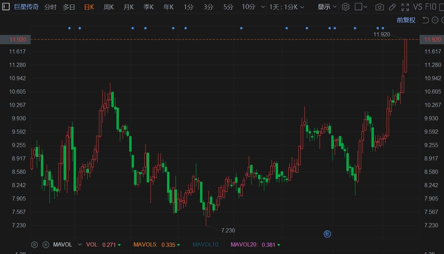Expand the layout options arrow beside square icon
This screenshot has height=254, width=444.
[x=365, y=7]
